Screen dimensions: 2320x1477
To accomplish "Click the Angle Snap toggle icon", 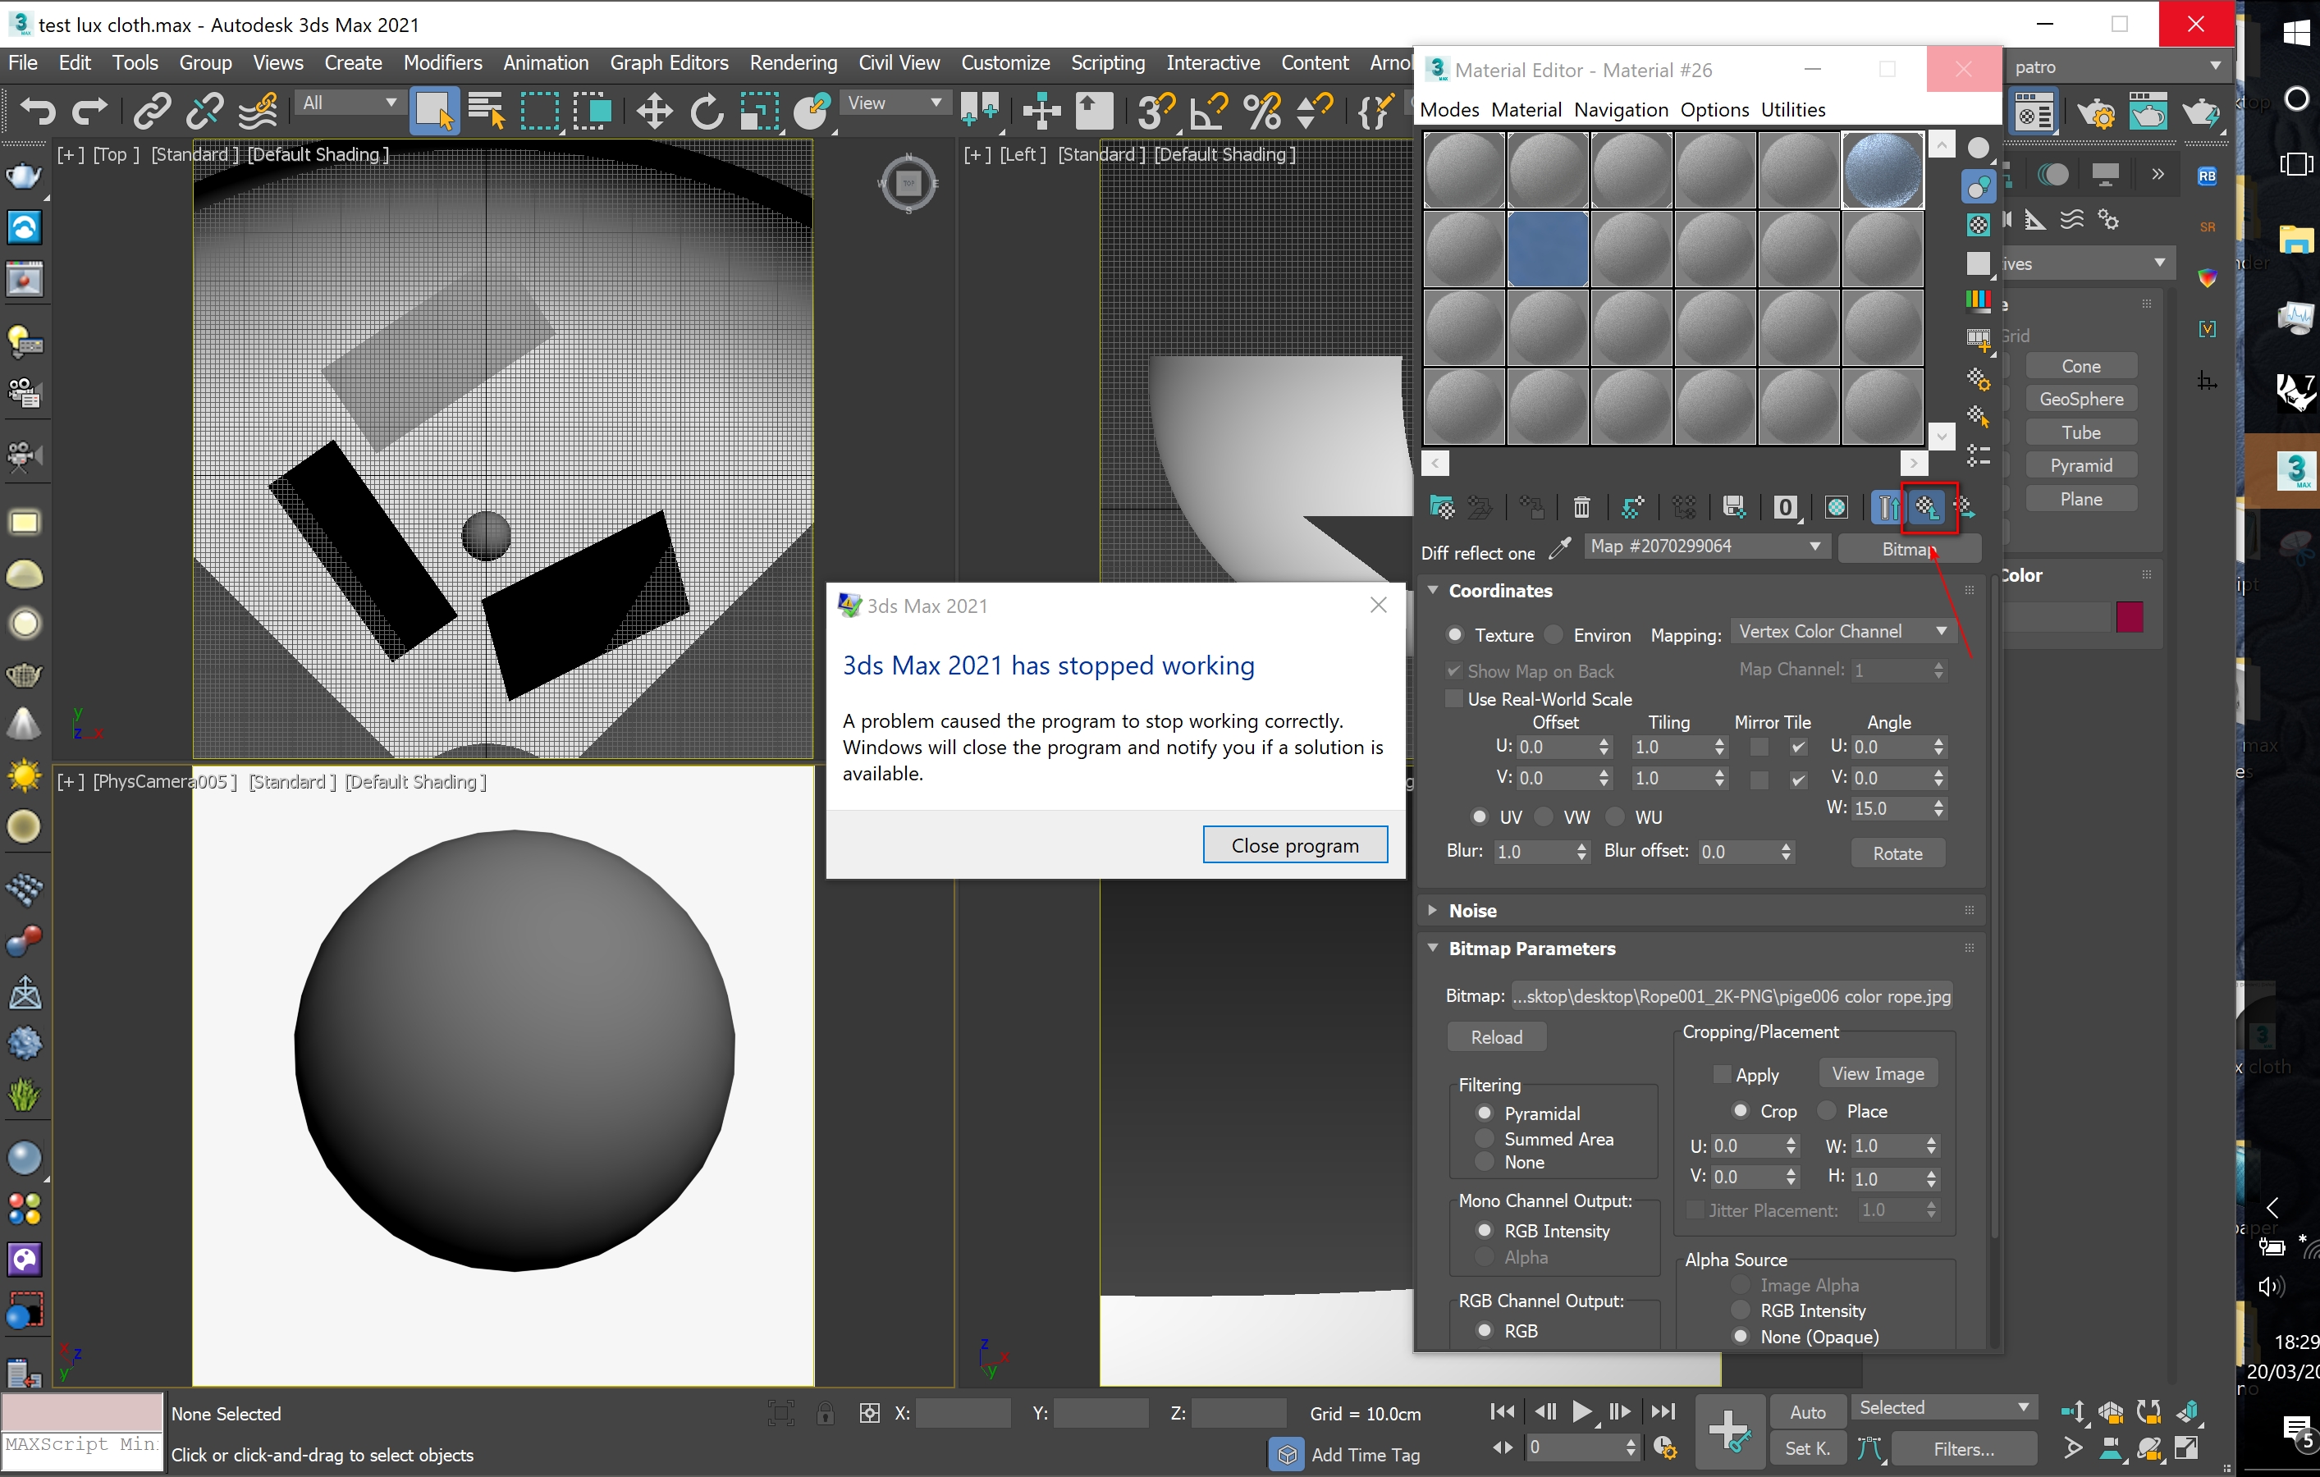I will pyautogui.click(x=1208, y=112).
